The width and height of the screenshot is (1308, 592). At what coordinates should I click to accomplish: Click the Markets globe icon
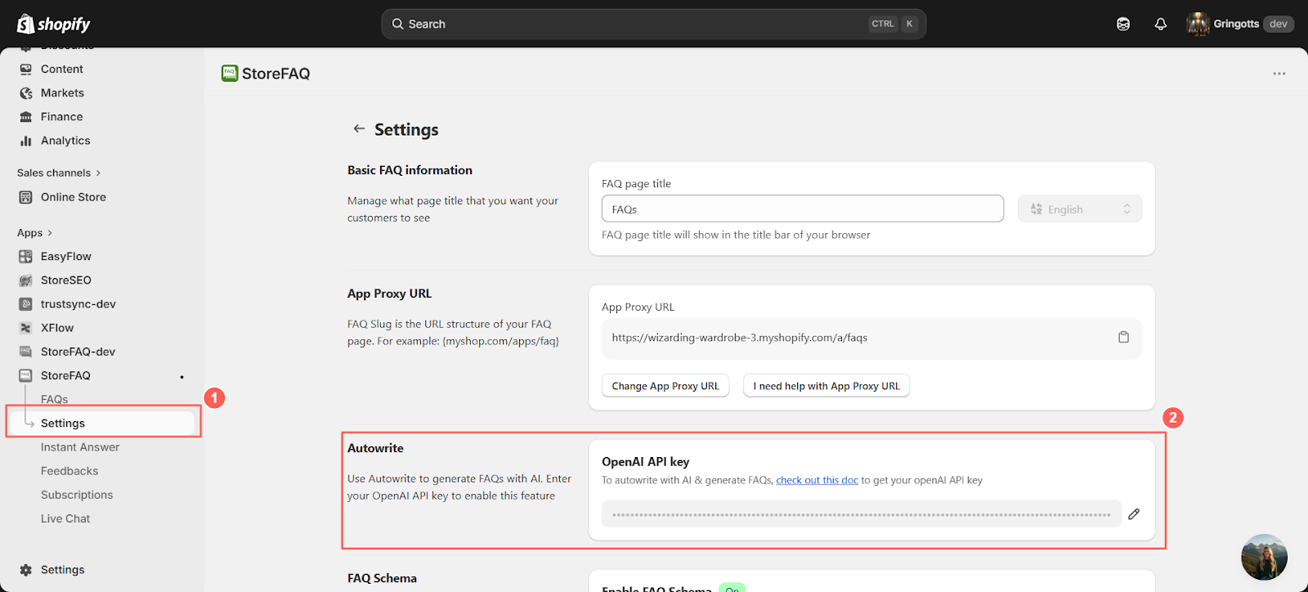coord(26,93)
